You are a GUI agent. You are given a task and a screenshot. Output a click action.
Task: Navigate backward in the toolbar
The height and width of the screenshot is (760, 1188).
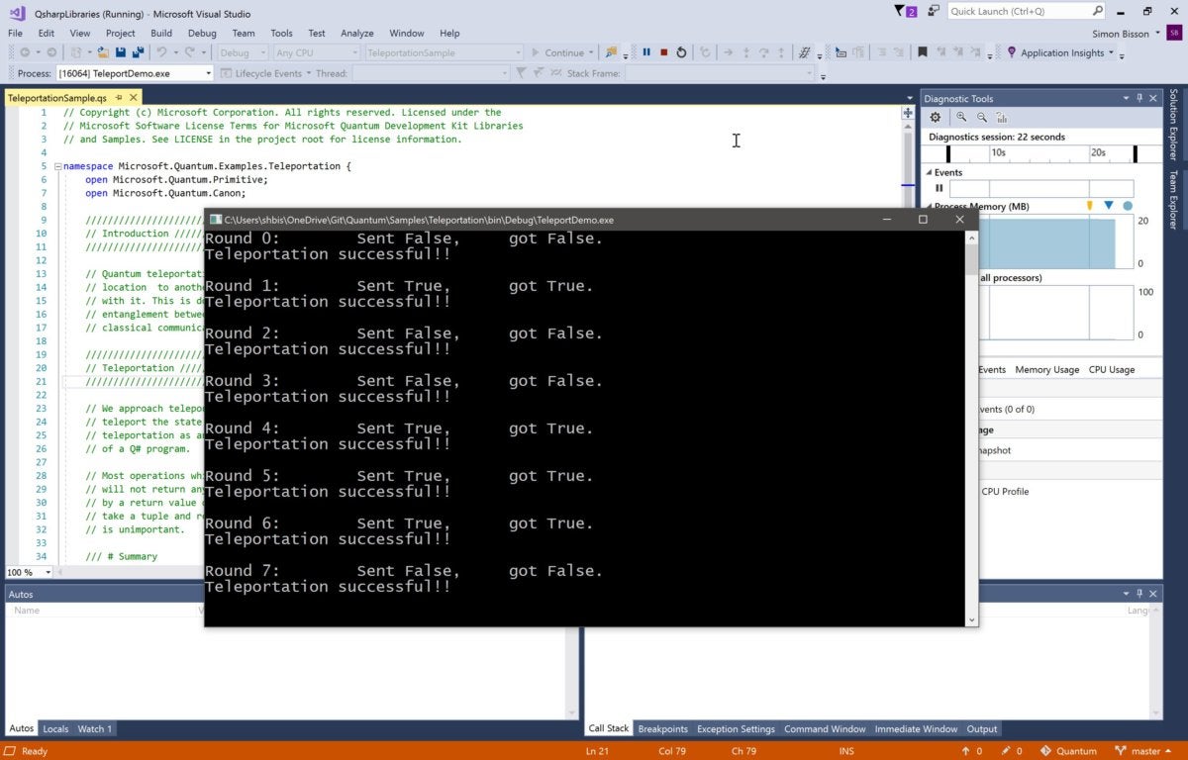[x=25, y=52]
